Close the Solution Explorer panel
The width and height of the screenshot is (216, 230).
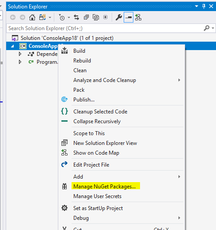click(x=211, y=6)
